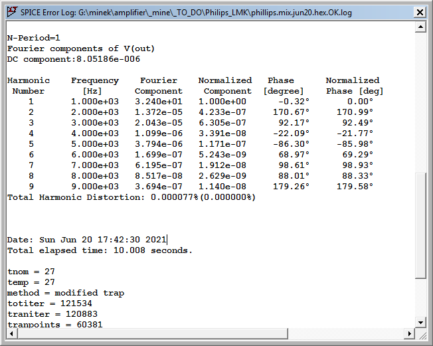Click the 'Harmonic' column header

coord(29,80)
